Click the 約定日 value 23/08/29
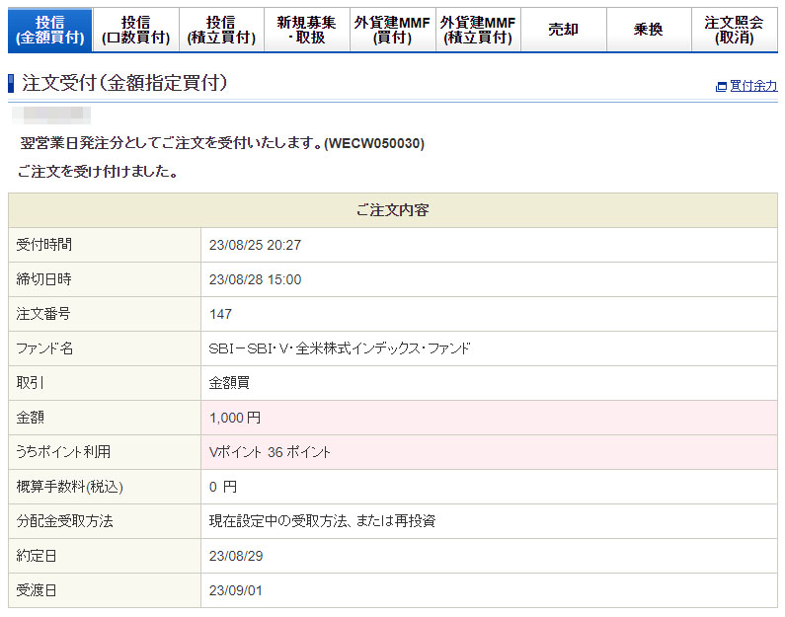The width and height of the screenshot is (785, 617). [235, 556]
